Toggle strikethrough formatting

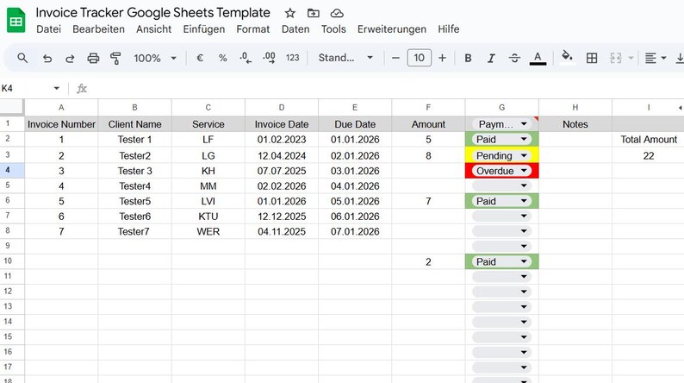(514, 58)
